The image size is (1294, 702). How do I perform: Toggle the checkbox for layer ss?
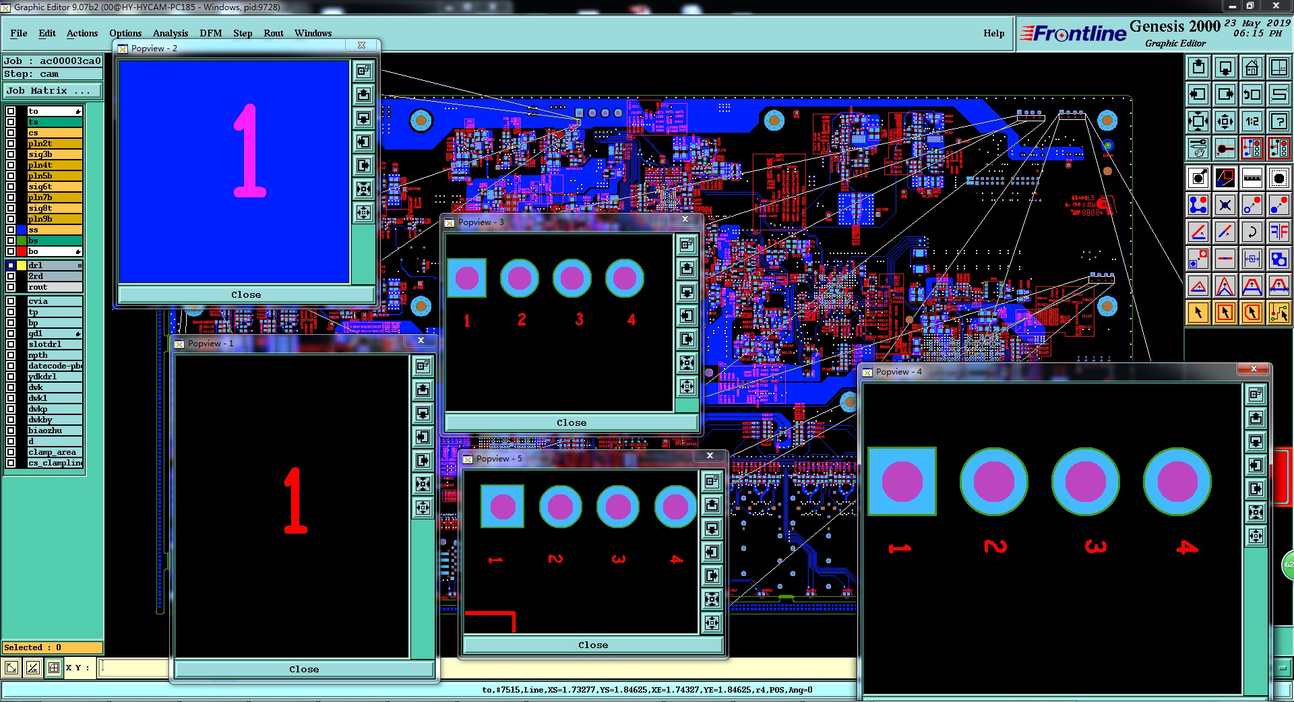coord(11,230)
